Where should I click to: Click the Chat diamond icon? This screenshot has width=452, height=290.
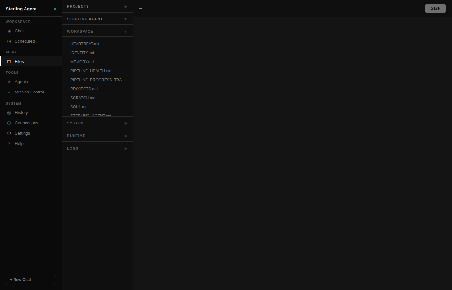tap(9, 31)
